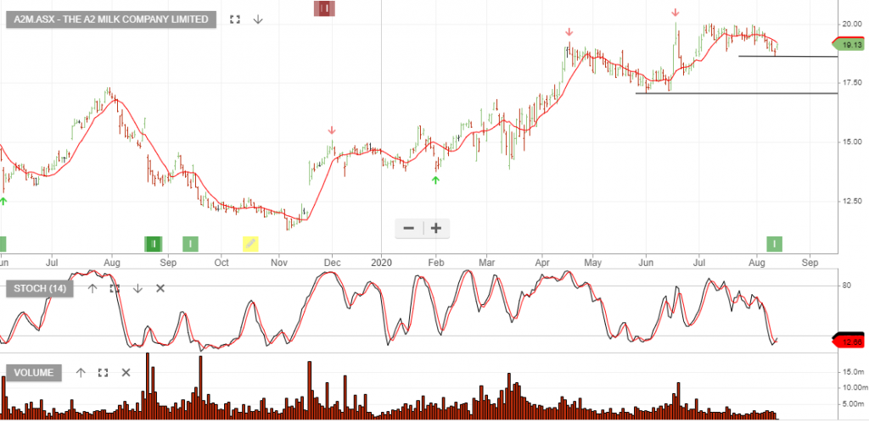Viewport: 869px width, 422px height.
Task: Click the 17.50 price axis label
Action: [852, 82]
